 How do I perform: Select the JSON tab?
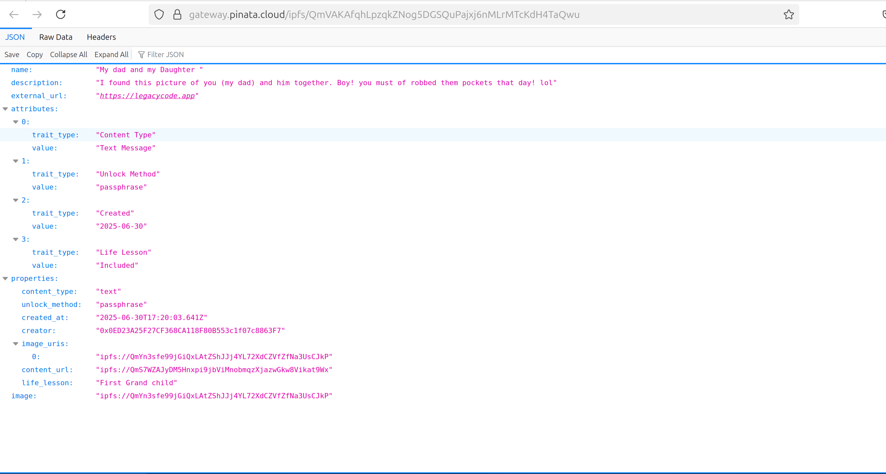point(15,37)
